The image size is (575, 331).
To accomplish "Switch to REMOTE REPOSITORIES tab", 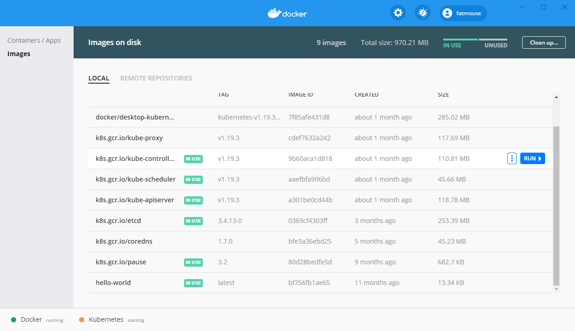I will tap(156, 78).
